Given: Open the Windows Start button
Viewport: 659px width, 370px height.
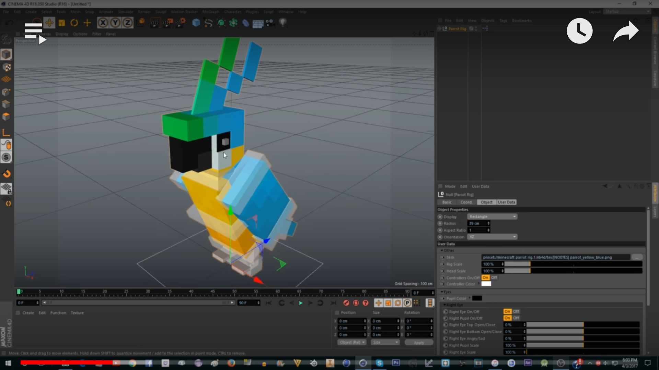Looking at the screenshot, I should click(8, 363).
